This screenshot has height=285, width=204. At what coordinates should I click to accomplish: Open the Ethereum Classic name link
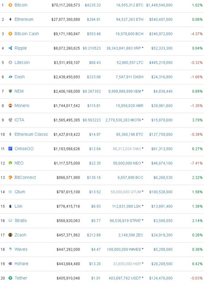click(31, 134)
